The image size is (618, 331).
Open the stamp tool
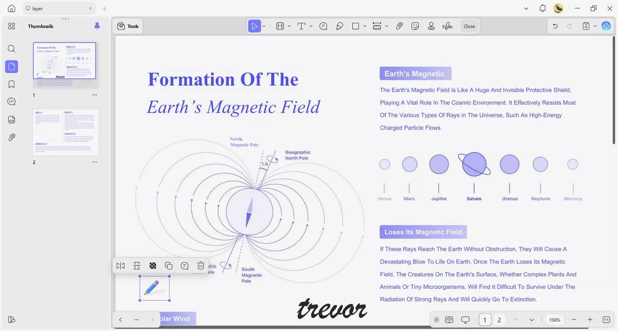tap(431, 26)
